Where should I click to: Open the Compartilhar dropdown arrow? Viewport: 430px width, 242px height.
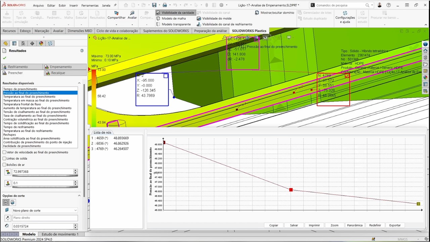pyautogui.click(x=117, y=24)
